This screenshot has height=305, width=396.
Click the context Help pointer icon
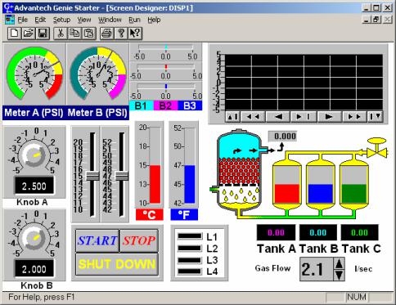tap(135, 34)
